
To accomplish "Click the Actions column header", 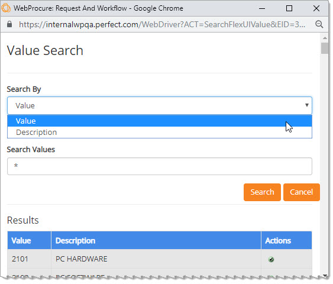I will pos(286,240).
